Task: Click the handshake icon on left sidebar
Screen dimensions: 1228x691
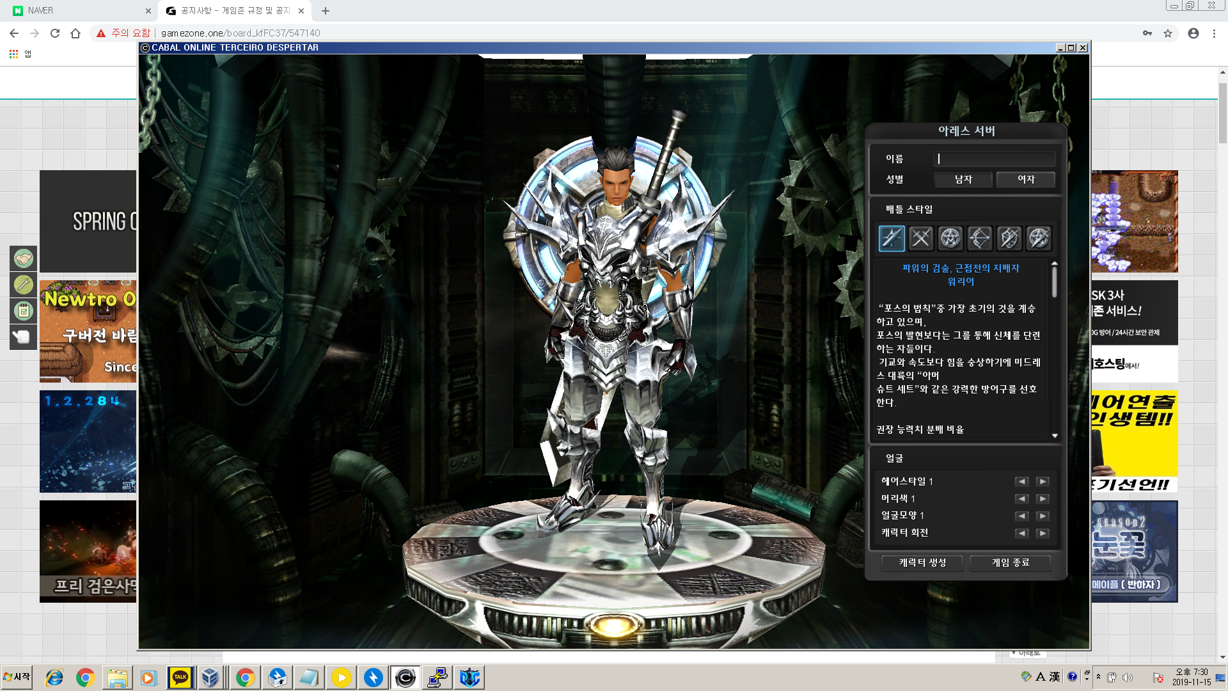Action: tap(24, 258)
